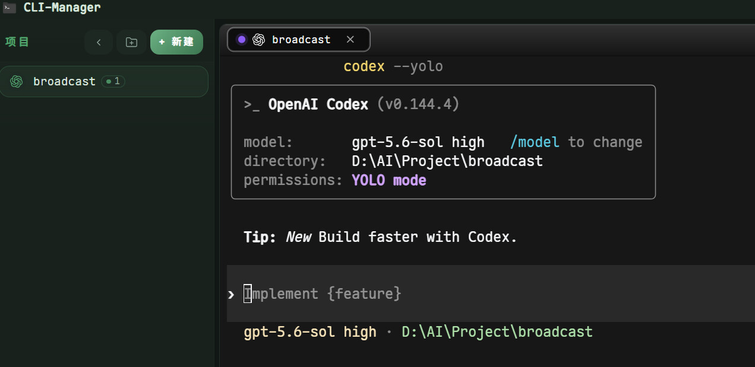755x367 pixels.
Task: Click the /model command text
Action: [x=535, y=142]
